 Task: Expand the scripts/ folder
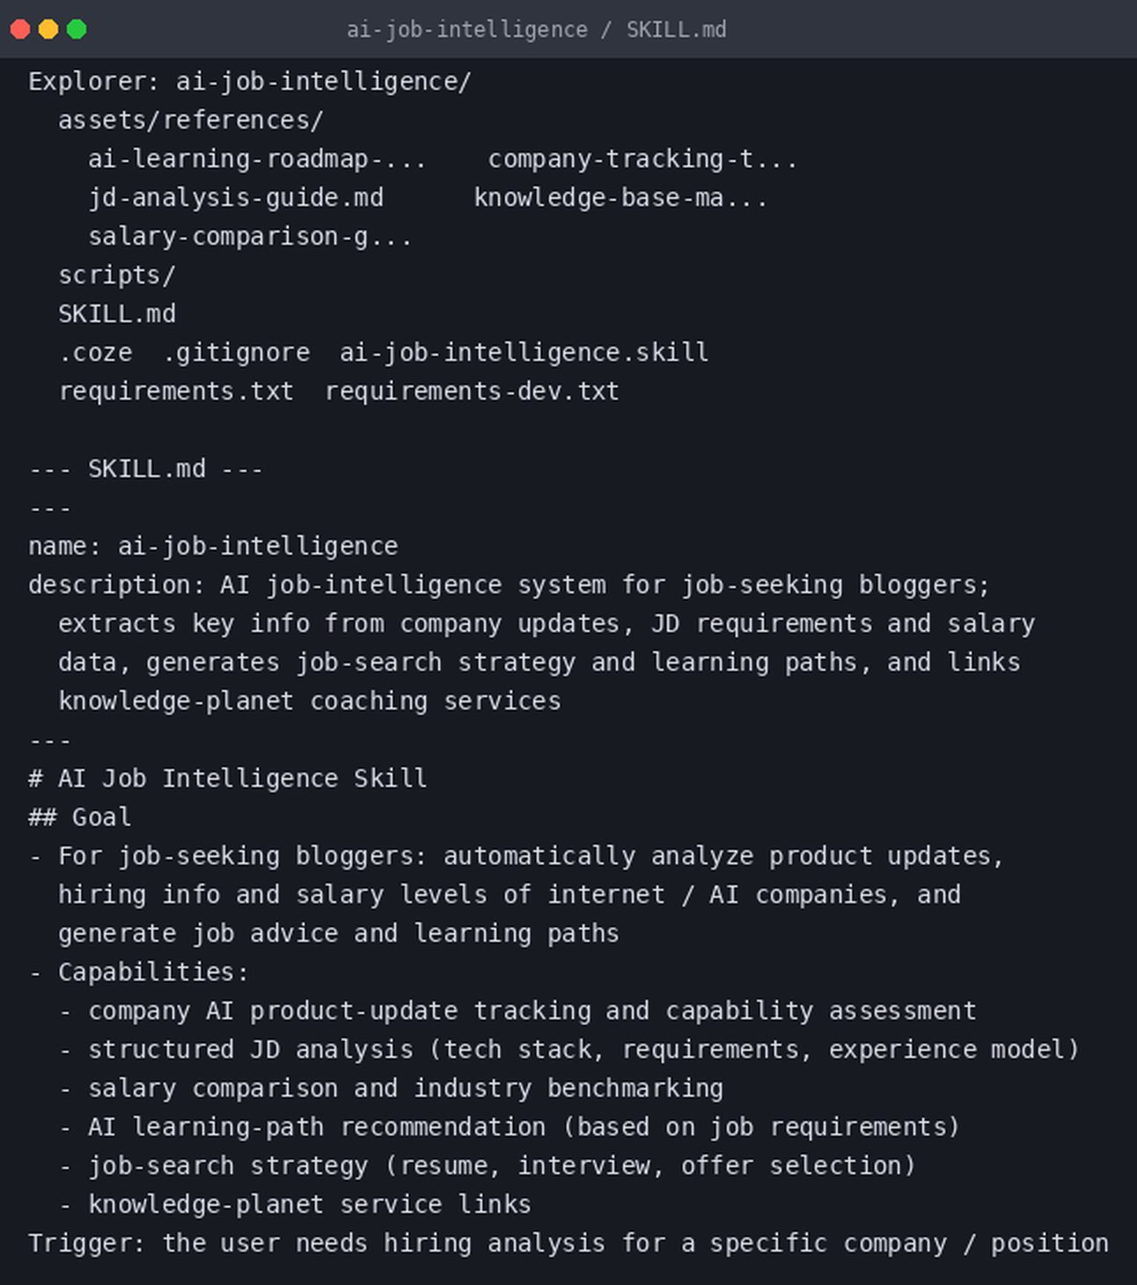117,275
